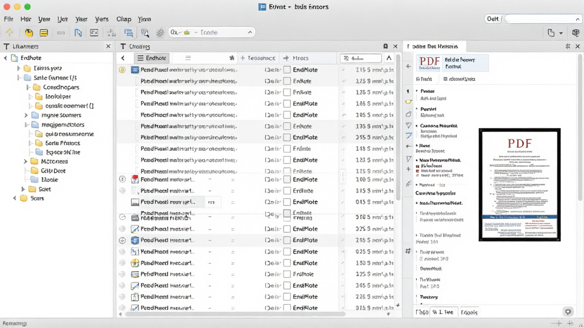Click the '→ Hrers' button
Viewport: 584px width, 328px height.
[296, 58]
